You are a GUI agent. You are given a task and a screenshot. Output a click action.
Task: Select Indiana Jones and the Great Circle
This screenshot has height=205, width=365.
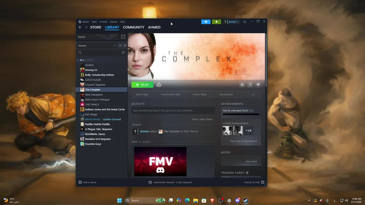(x=105, y=109)
